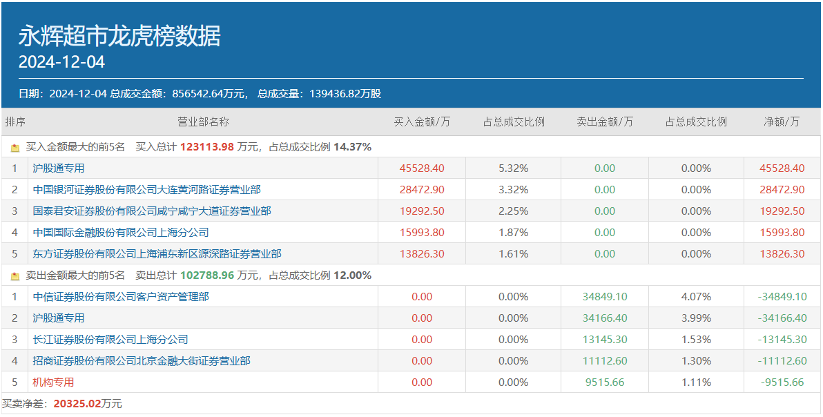Open 东方证券上海浦东新区源深路证券营业部 link
The image size is (823, 417).
coord(157,254)
